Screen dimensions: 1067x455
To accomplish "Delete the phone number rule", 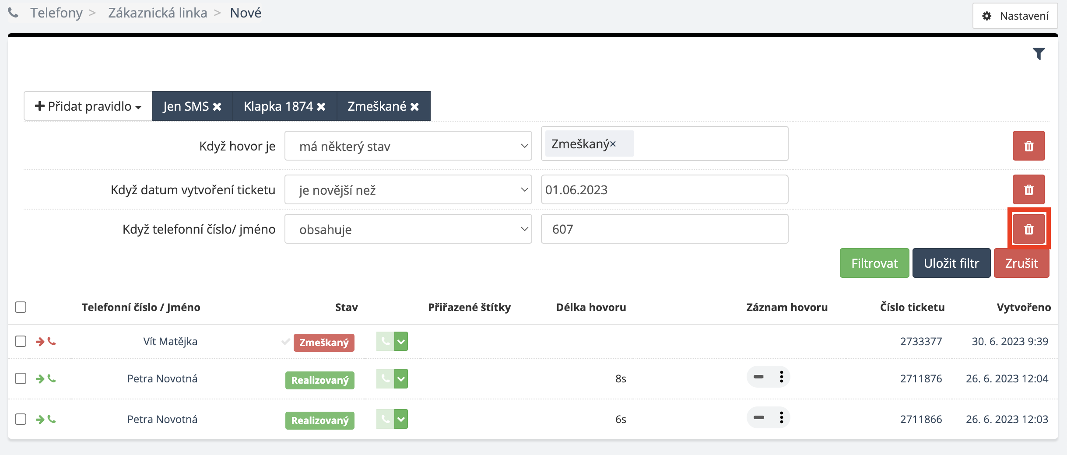I will [x=1028, y=229].
